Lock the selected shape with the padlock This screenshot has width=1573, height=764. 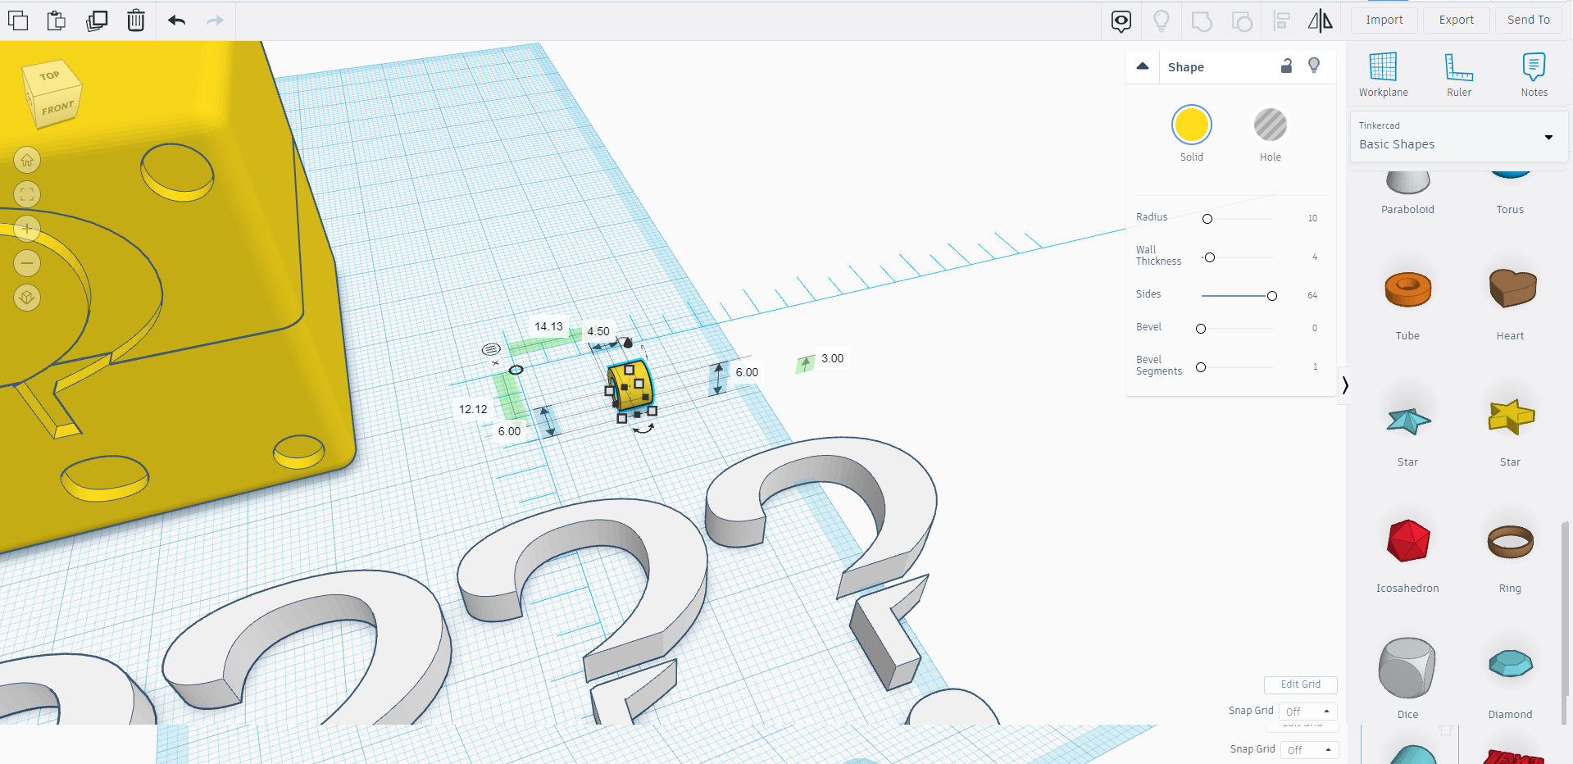tap(1285, 66)
